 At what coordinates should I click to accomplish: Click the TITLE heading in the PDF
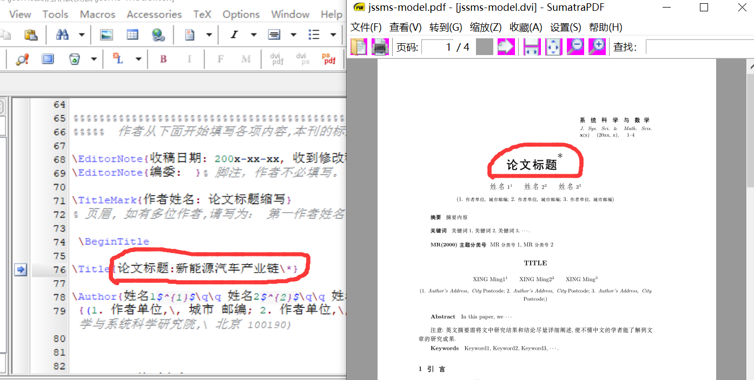[x=535, y=263]
